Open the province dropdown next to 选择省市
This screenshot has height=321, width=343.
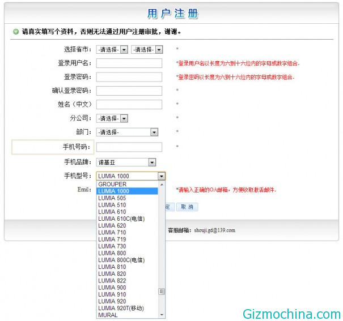tap(112, 50)
